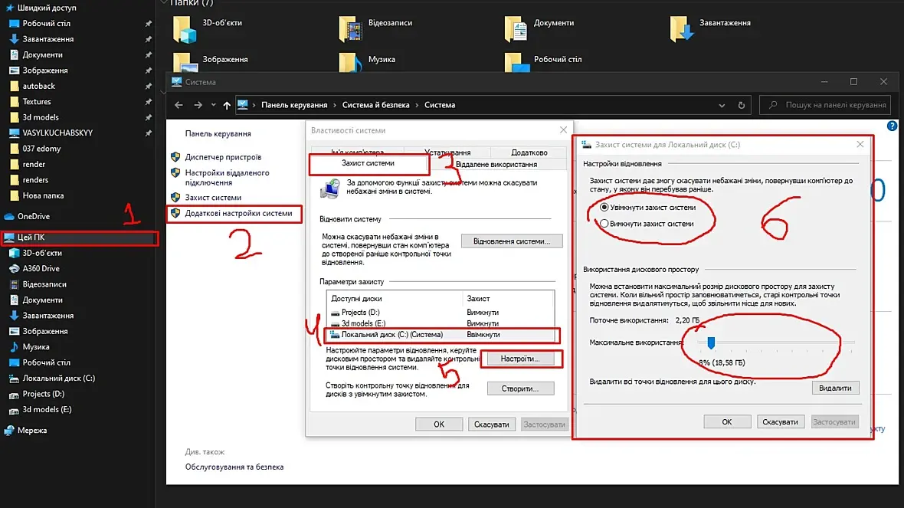This screenshot has height=508, width=904.
Task: Click the Максимальне використання slider thumb
Action: pyautogui.click(x=711, y=343)
